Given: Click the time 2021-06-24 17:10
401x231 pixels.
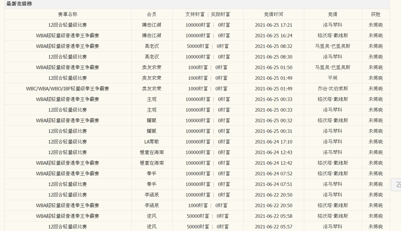Looking at the screenshot, I should [274, 142].
